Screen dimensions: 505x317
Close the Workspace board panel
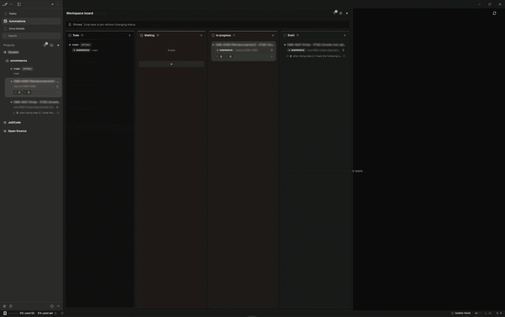[x=347, y=13]
